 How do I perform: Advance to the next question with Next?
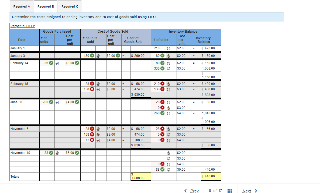[250, 191]
